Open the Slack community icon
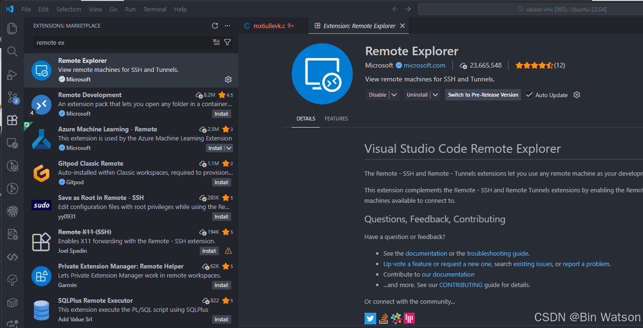643x328 pixels. (x=396, y=318)
